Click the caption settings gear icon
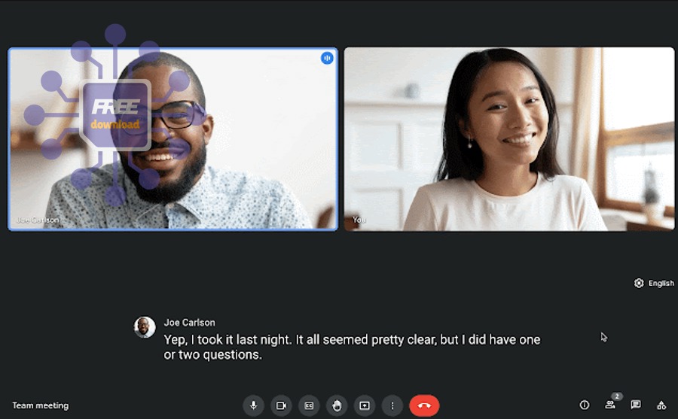This screenshot has height=419, width=678. coord(639,284)
